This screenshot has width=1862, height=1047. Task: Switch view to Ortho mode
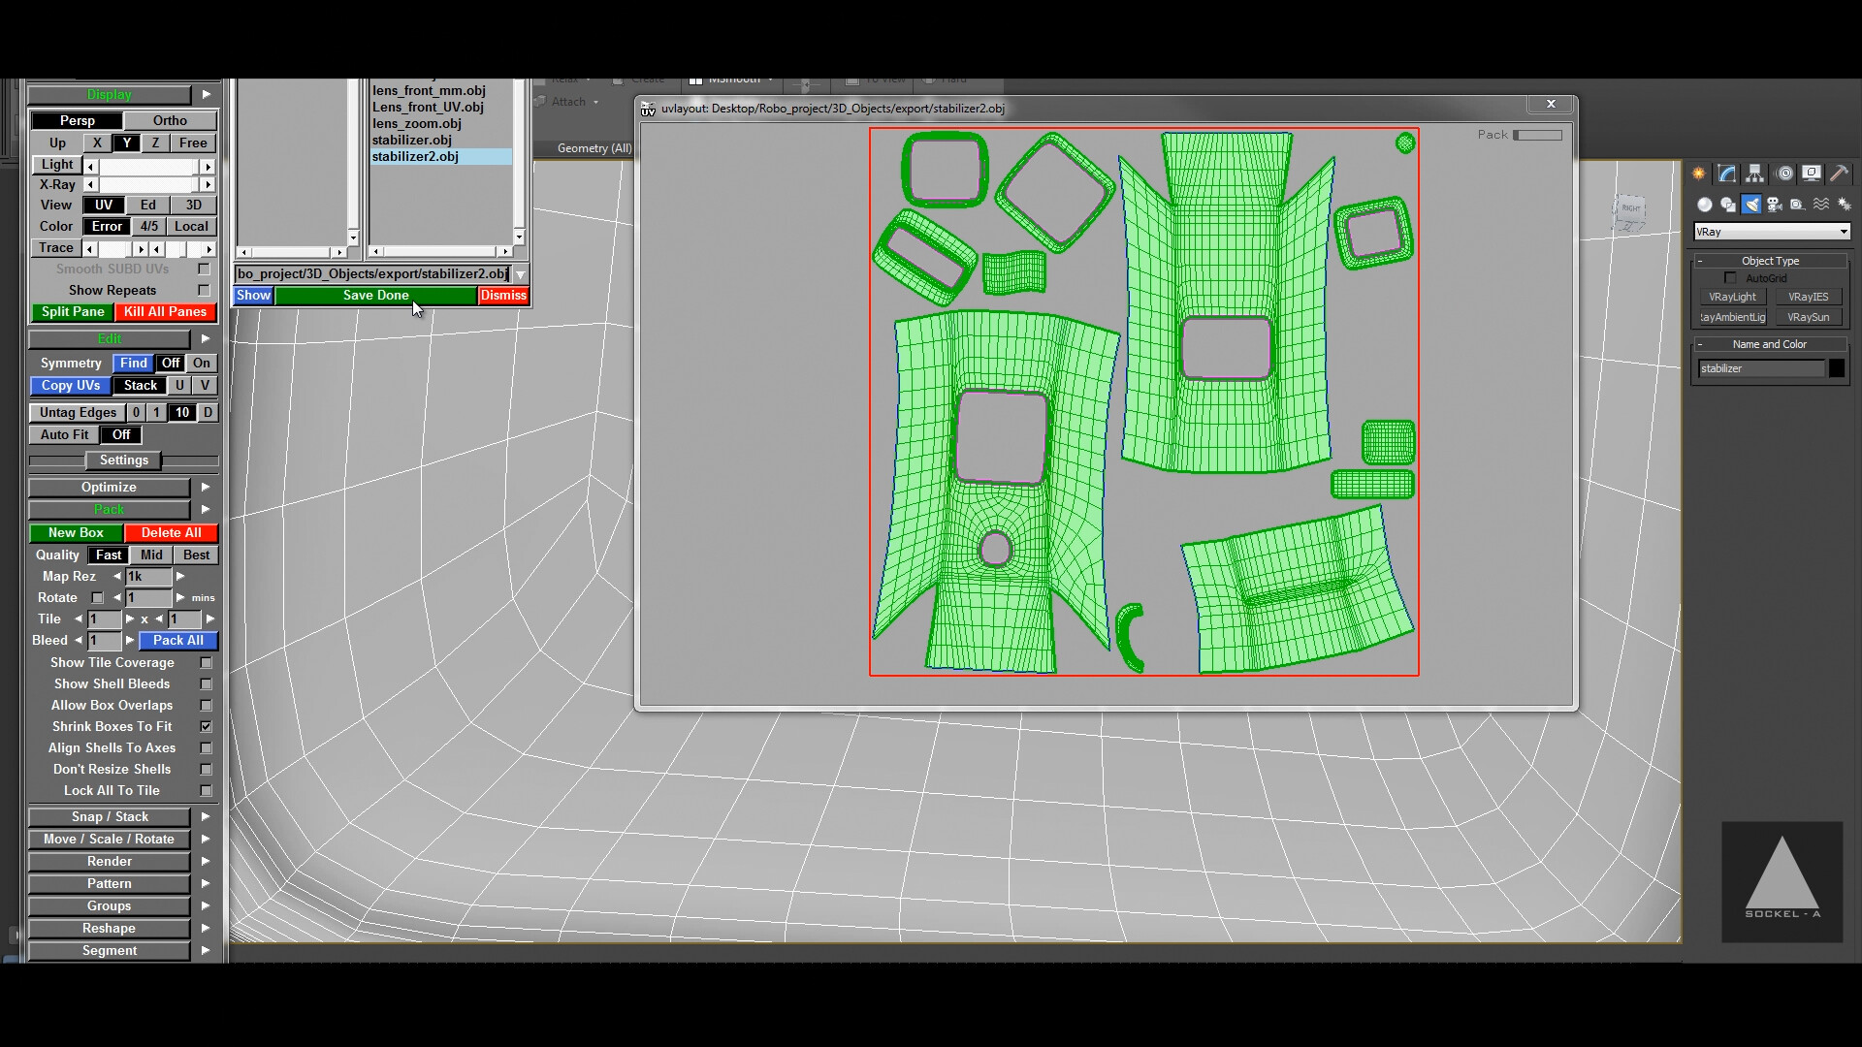[170, 119]
